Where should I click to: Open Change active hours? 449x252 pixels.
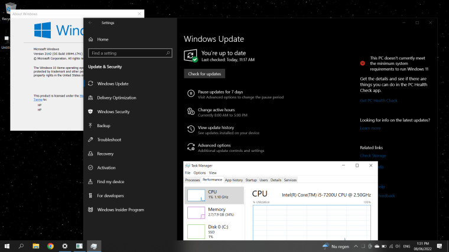pos(216,110)
